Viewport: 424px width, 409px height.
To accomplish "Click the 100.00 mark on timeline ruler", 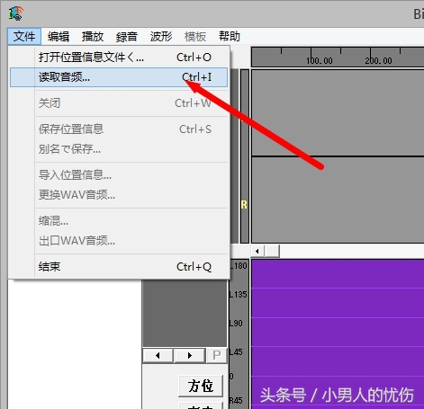I will pos(320,61).
